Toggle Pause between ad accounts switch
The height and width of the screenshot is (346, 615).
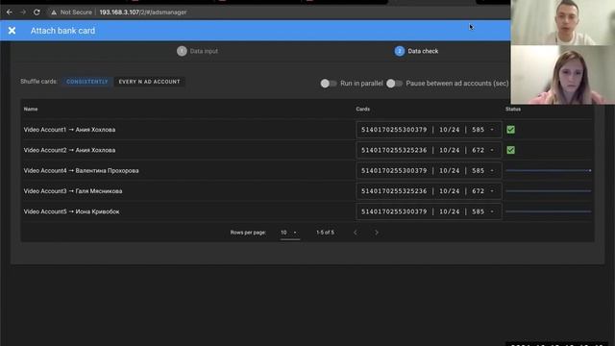pyautogui.click(x=394, y=84)
